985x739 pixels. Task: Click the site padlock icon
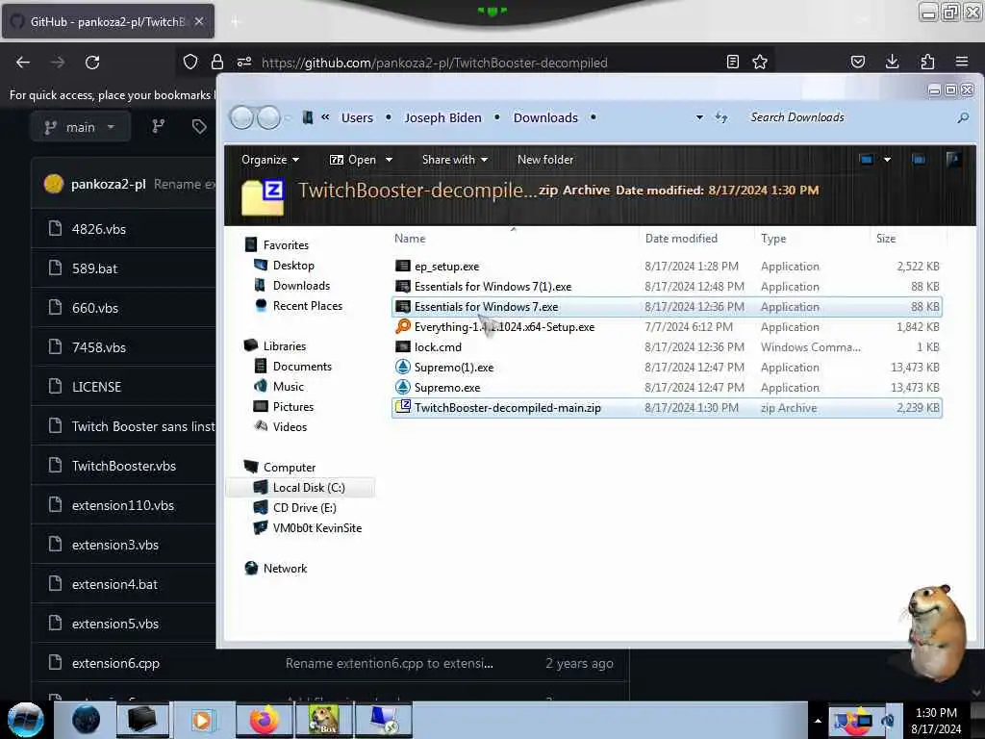pyautogui.click(x=217, y=62)
